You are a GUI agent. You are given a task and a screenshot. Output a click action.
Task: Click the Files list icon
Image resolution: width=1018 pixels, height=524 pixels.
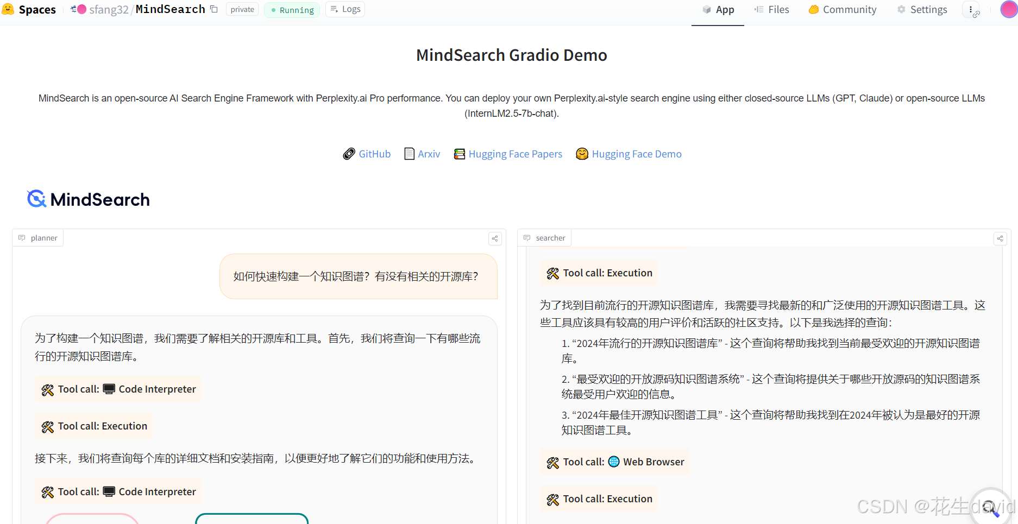[x=759, y=9]
